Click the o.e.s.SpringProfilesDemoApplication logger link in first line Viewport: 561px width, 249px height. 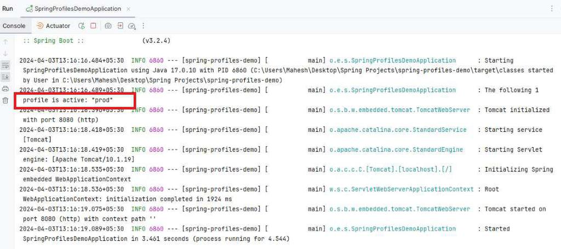[x=392, y=60]
